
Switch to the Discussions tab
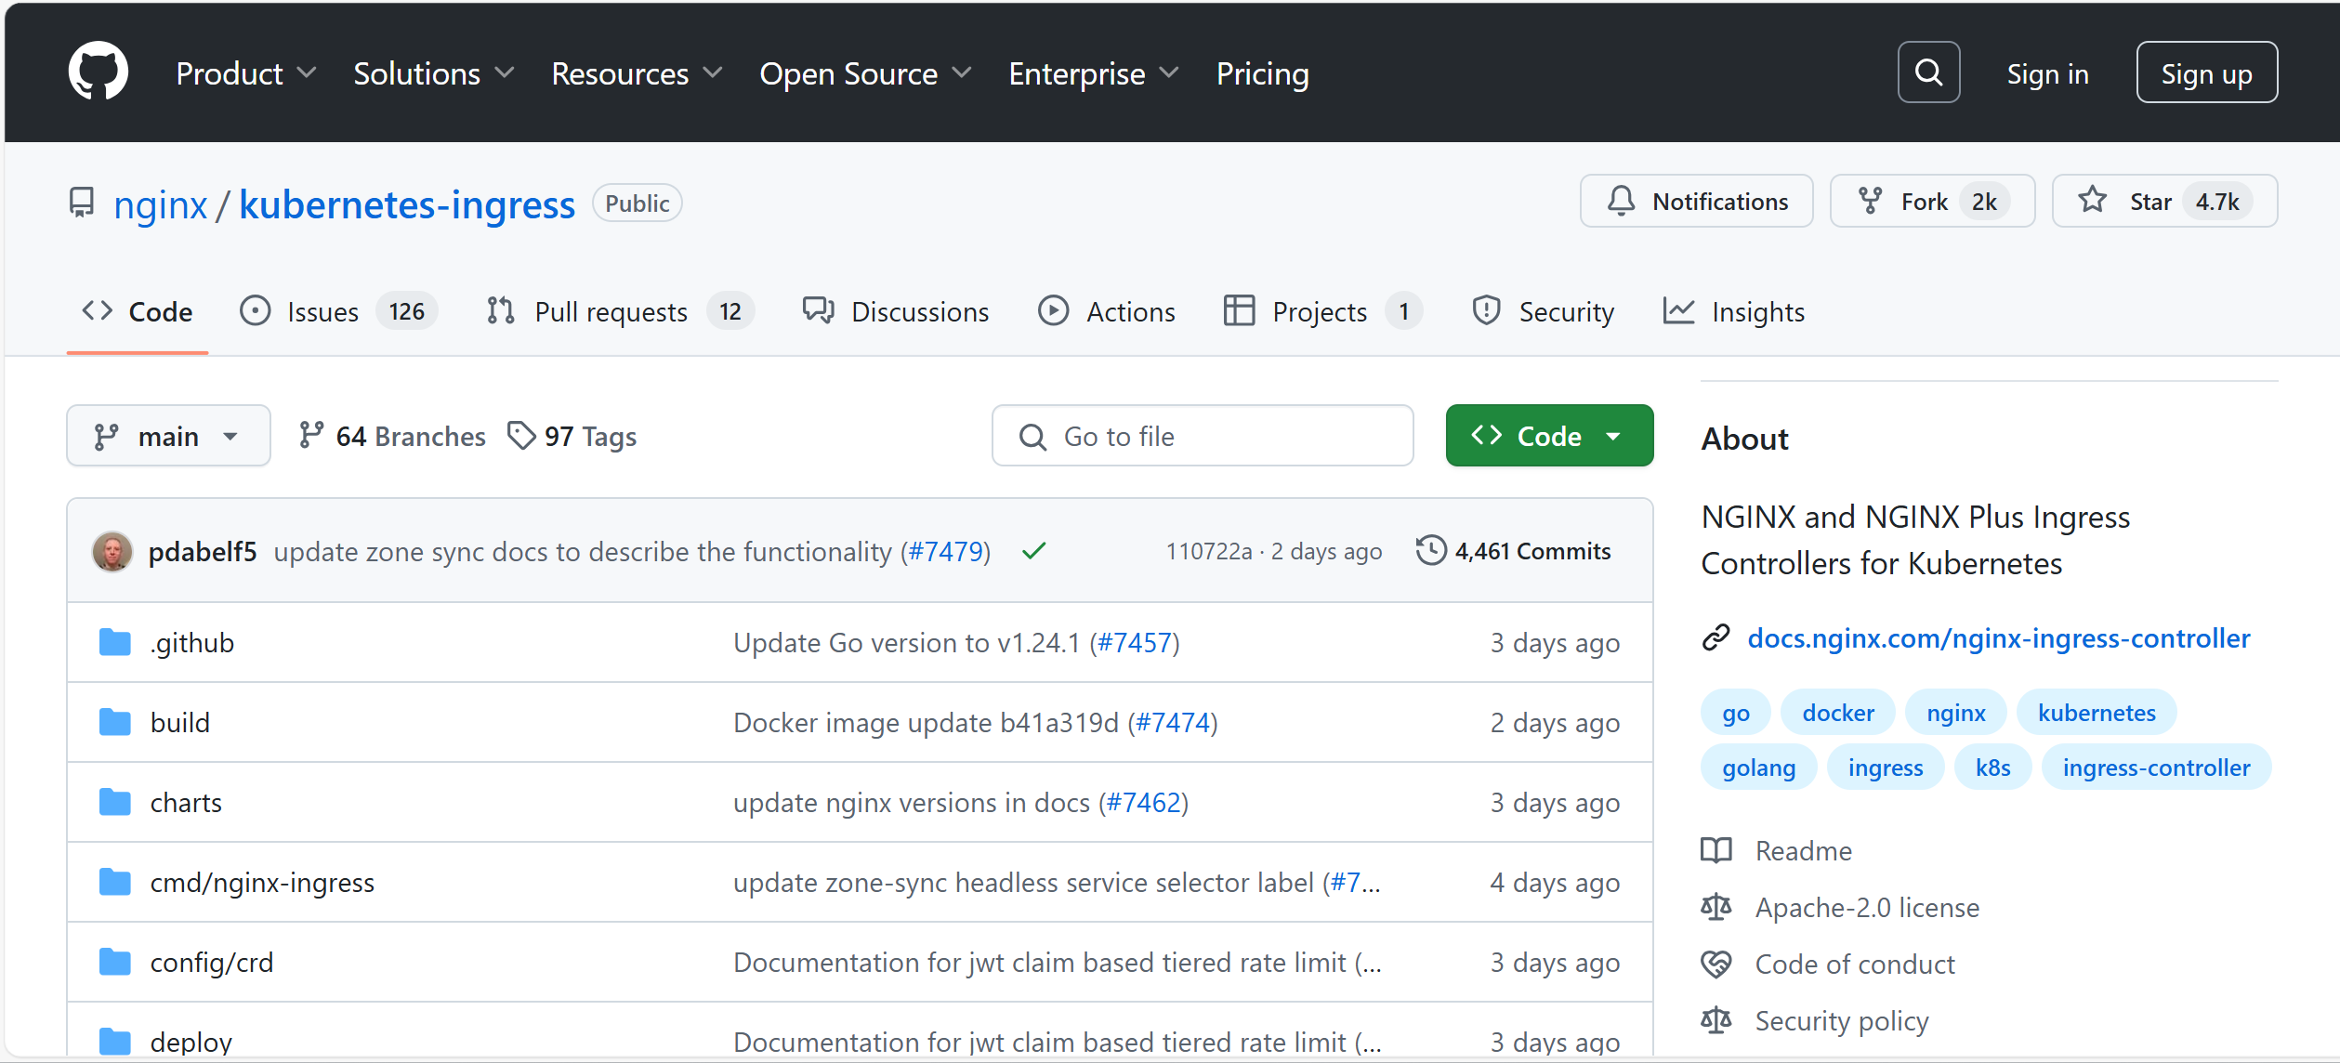pyautogui.click(x=896, y=311)
